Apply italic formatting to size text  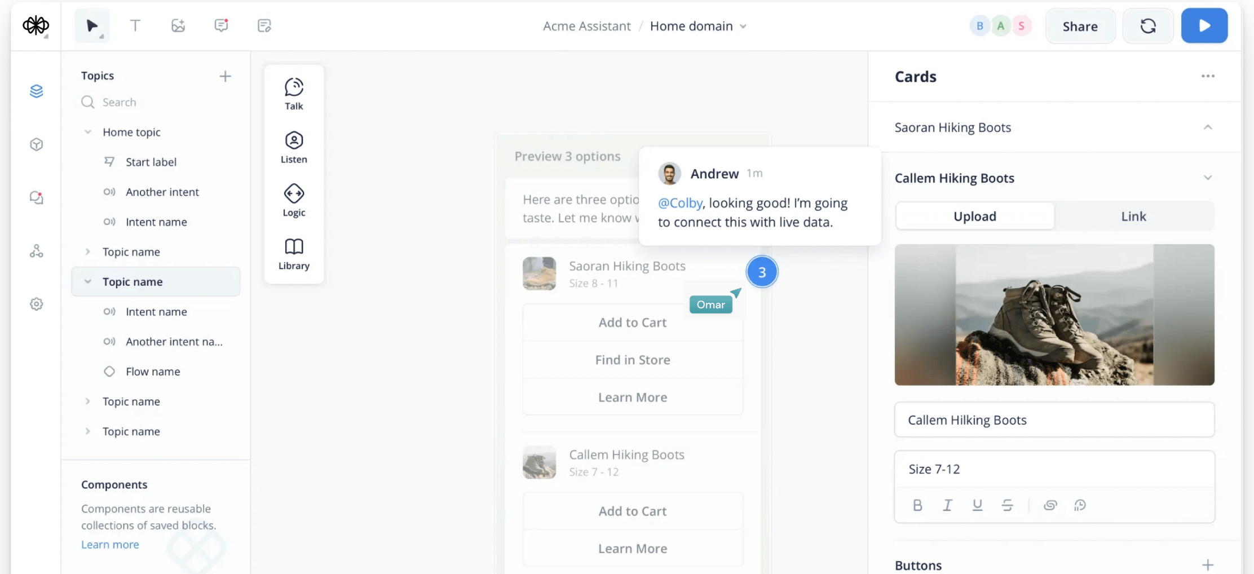pos(947,505)
